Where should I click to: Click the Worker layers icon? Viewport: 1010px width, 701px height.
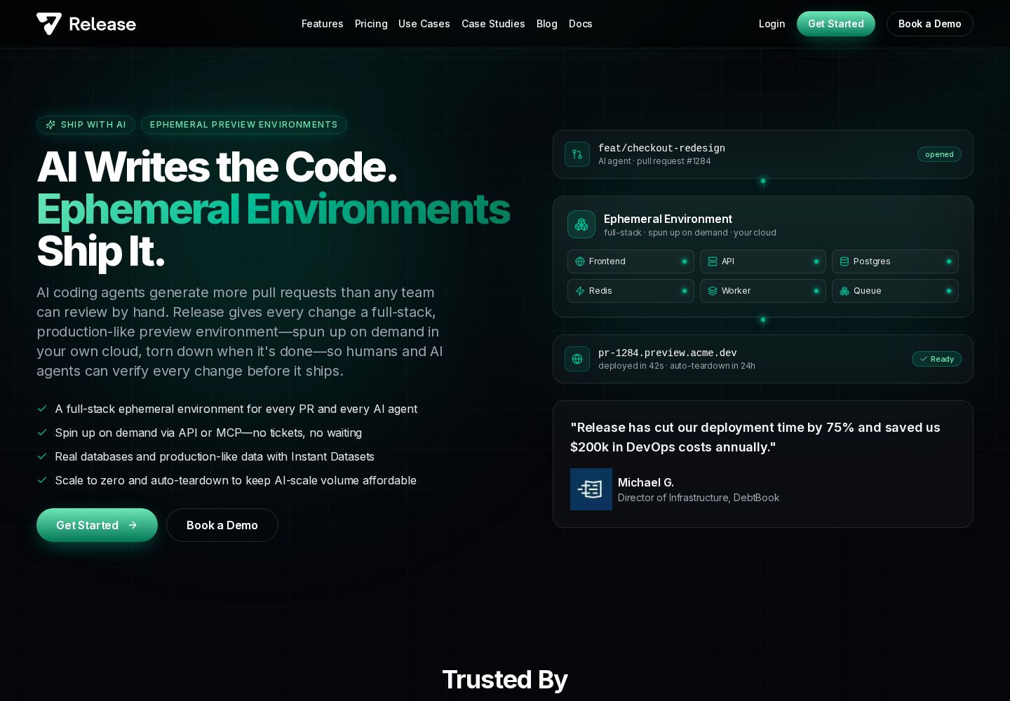click(x=713, y=291)
